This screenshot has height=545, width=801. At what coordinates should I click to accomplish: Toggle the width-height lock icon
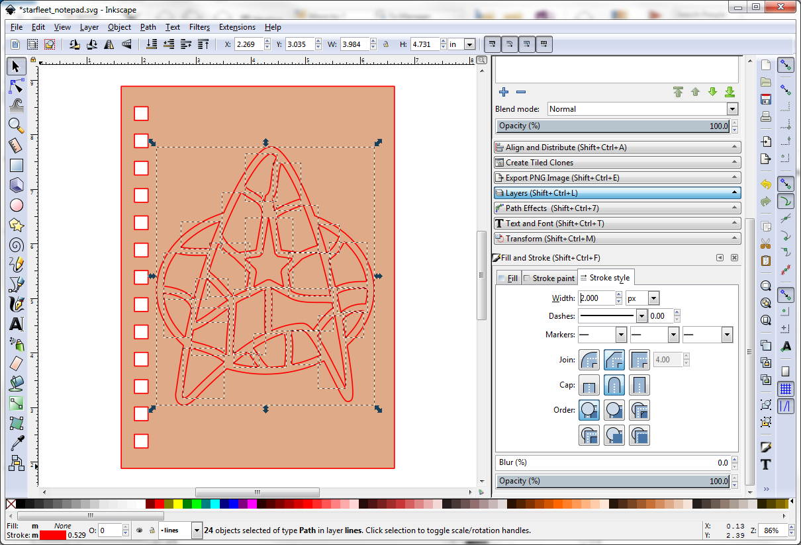pyautogui.click(x=386, y=44)
